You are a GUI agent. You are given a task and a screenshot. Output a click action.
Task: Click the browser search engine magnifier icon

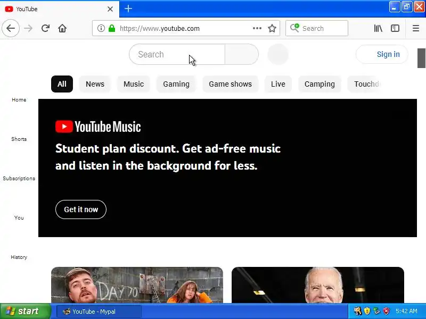tap(294, 28)
